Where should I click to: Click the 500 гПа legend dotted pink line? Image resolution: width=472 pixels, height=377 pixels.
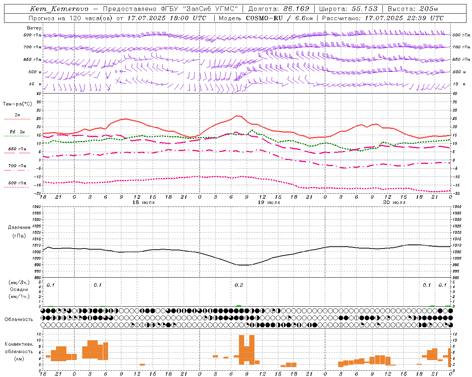[x=16, y=187]
